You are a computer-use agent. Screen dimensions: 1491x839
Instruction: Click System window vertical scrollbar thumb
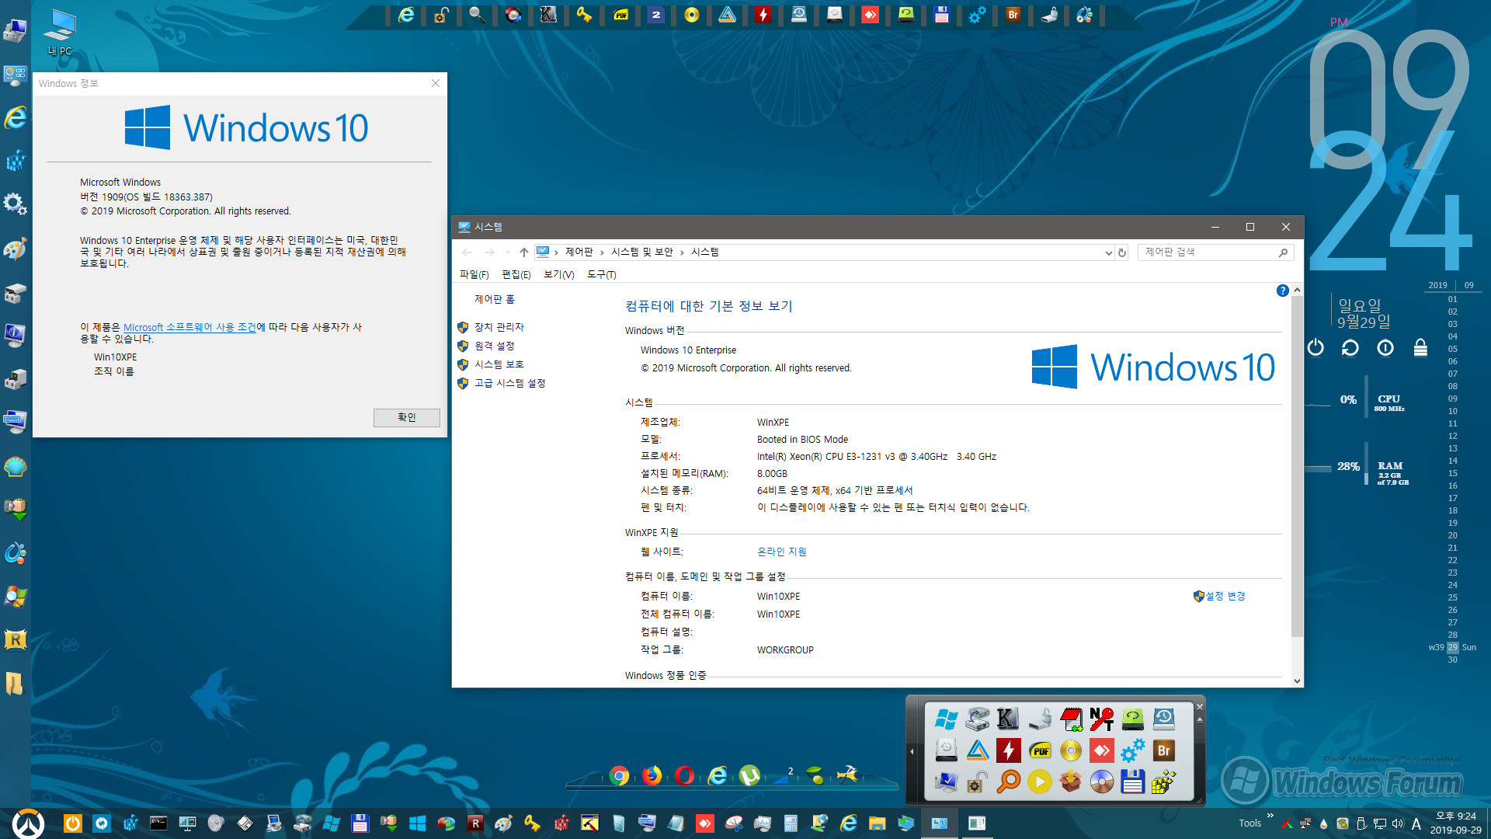pyautogui.click(x=1297, y=466)
